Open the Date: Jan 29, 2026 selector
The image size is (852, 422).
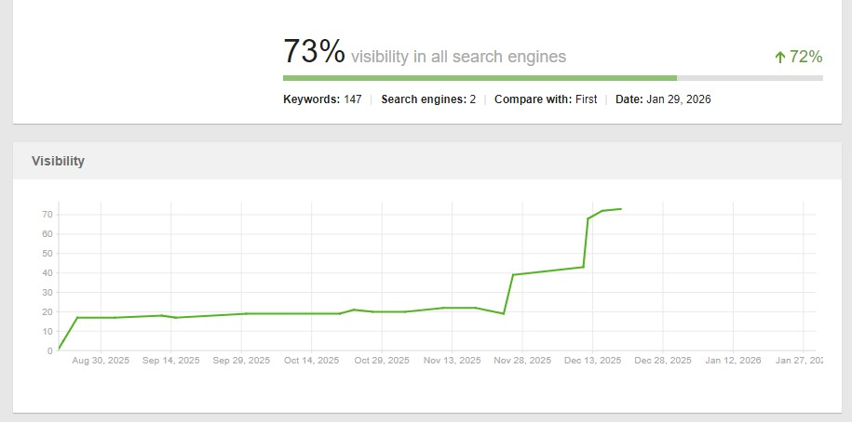662,99
